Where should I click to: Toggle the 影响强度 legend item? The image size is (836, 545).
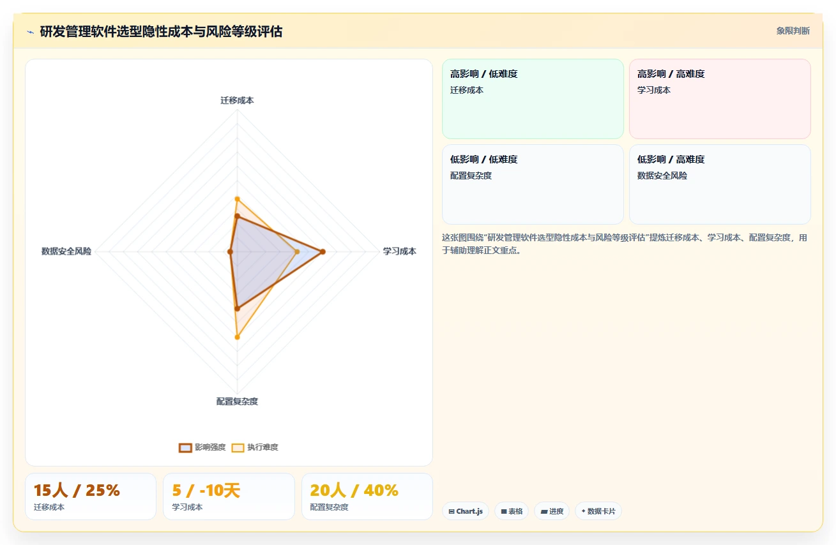coord(202,447)
